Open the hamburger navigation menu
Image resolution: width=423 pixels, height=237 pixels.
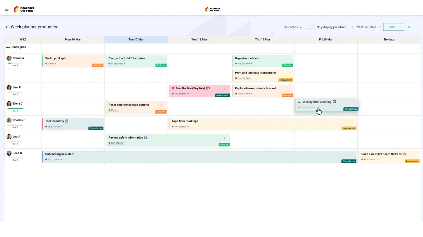[x=7, y=9]
